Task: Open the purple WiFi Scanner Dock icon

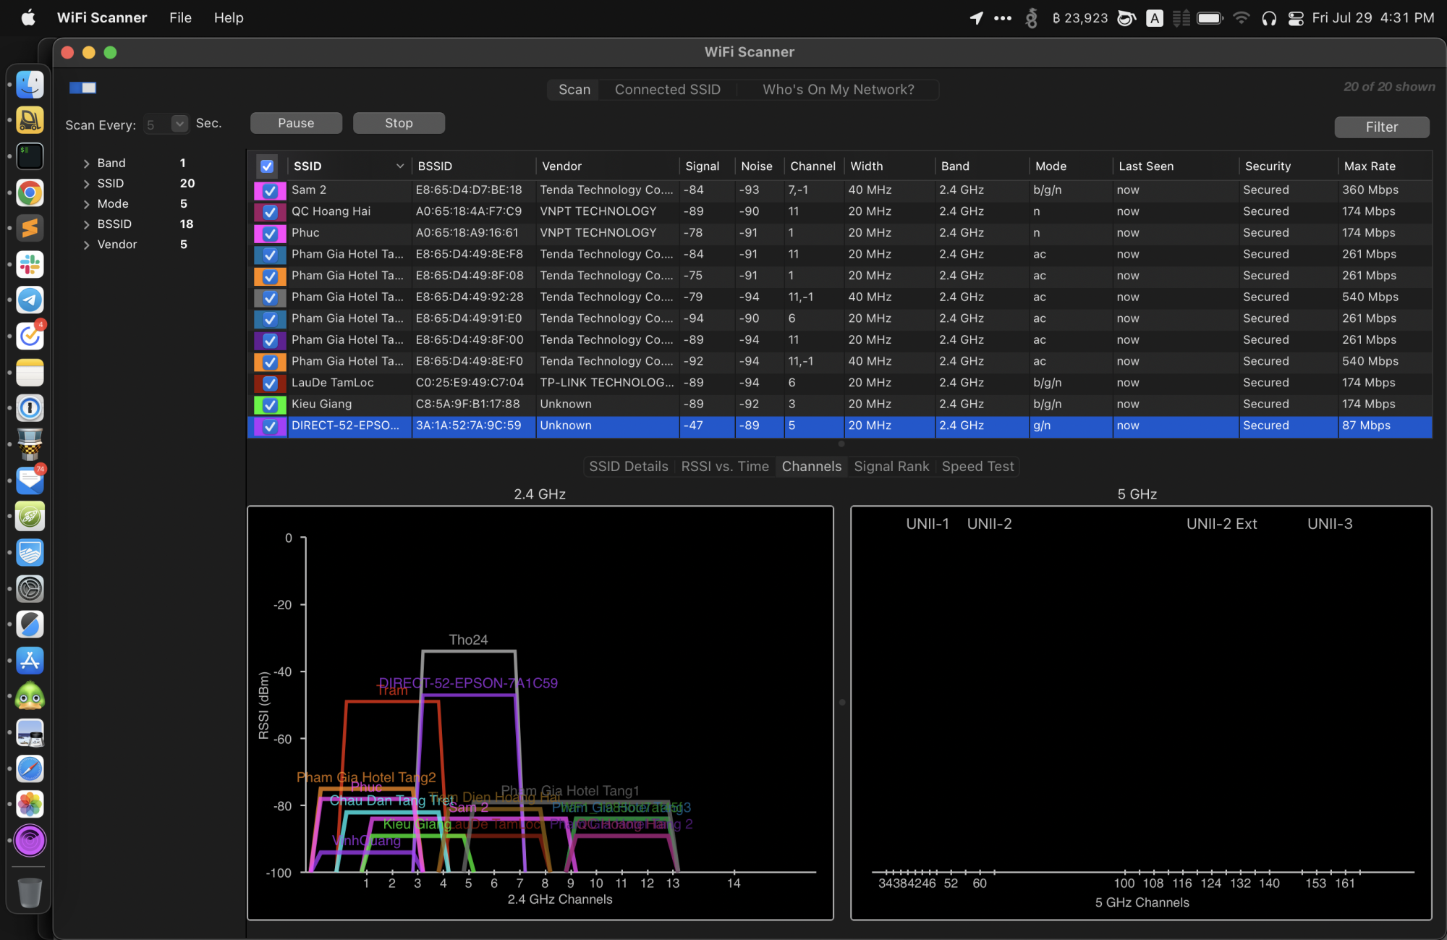Action: (30, 840)
